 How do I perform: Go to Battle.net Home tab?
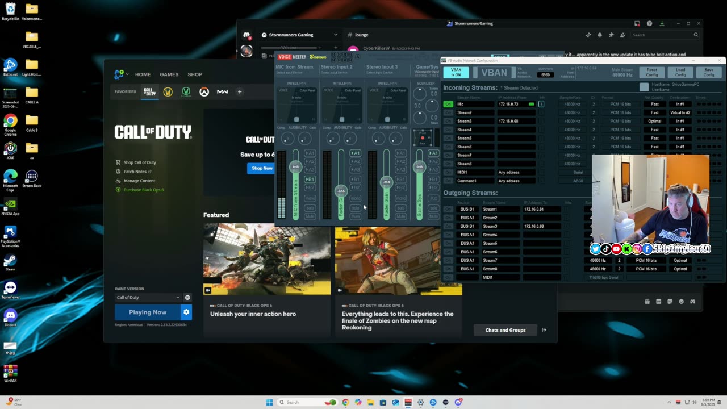[x=143, y=74]
